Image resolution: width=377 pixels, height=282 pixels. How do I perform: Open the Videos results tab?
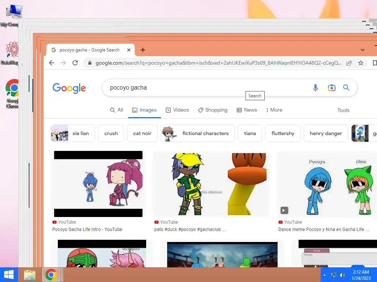point(177,110)
